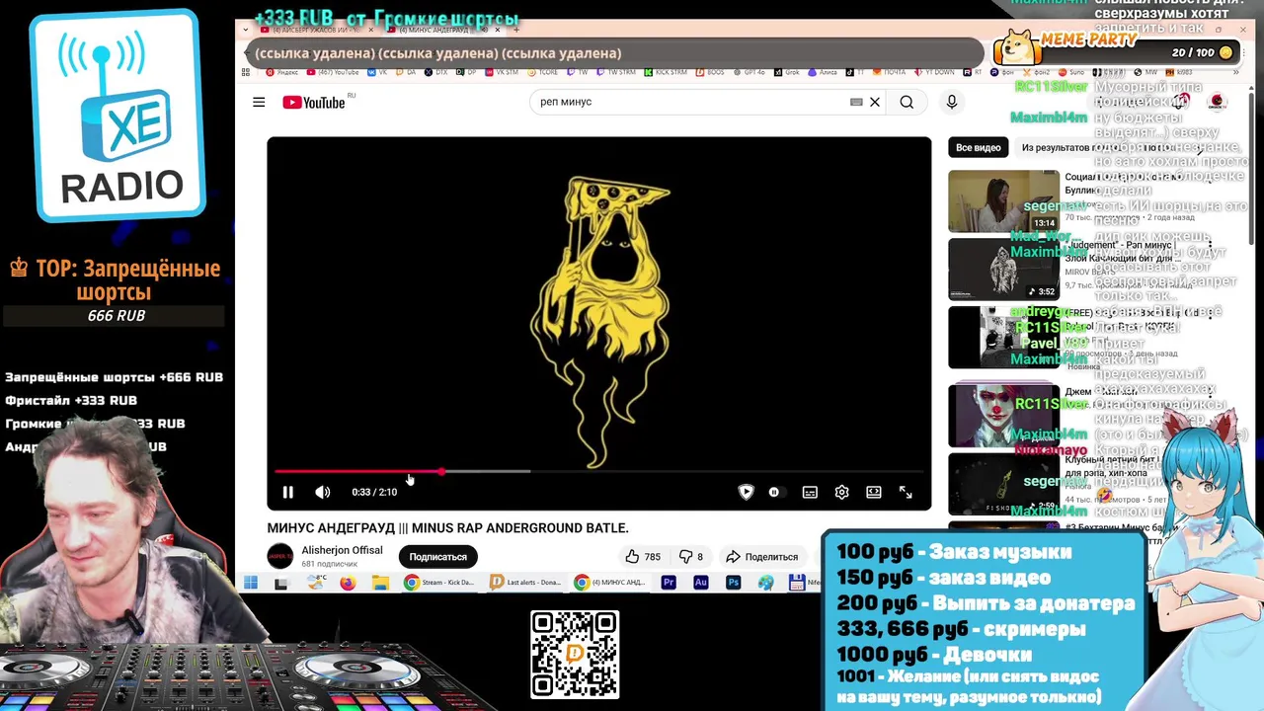The height and width of the screenshot is (711, 1264).
Task: Switch to 'Last alerts - Dona...' taskbar window
Action: tap(525, 584)
